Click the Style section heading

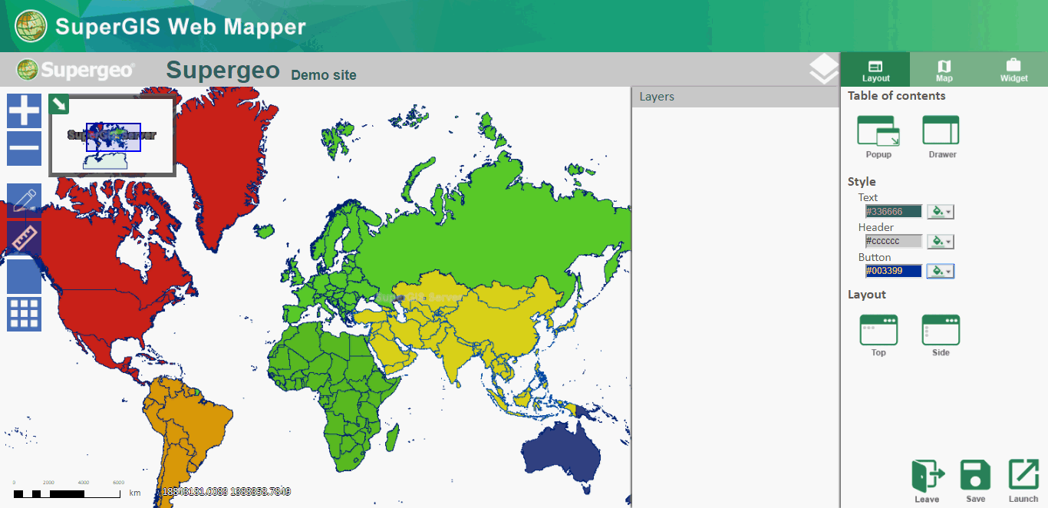[862, 182]
